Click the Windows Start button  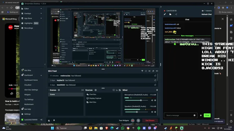(52, 128)
